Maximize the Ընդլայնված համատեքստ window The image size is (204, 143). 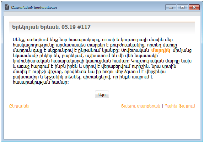tap(182, 7)
